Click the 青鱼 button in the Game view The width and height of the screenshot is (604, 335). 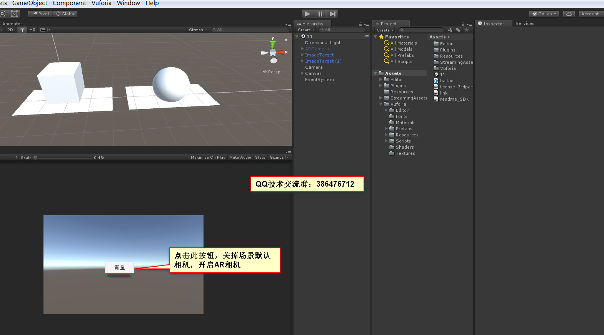point(119,267)
